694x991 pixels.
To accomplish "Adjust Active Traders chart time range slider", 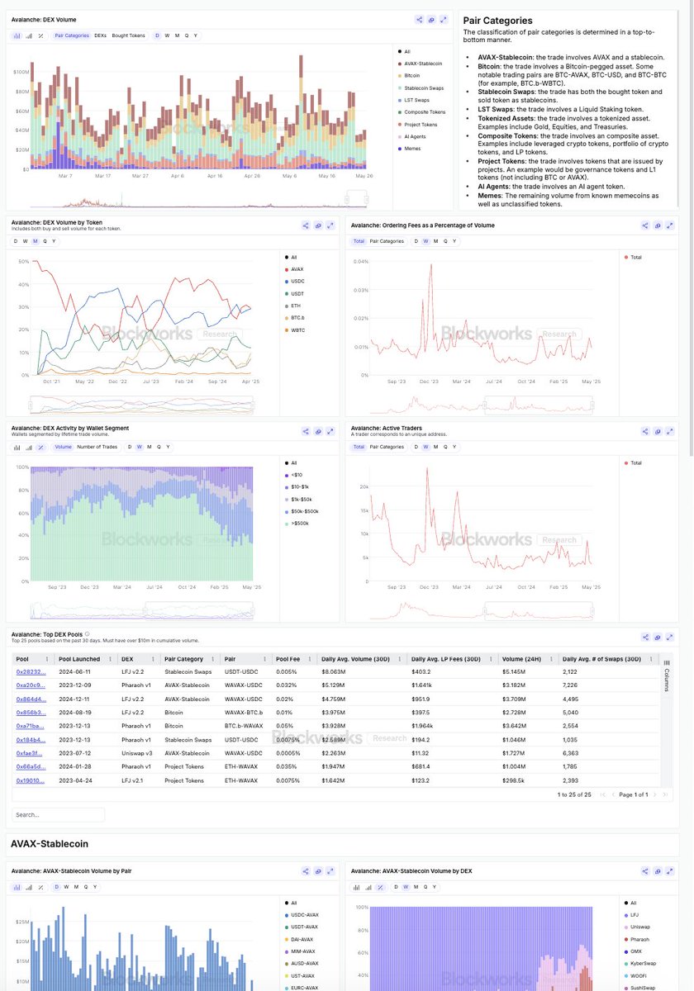I will tap(539, 610).
